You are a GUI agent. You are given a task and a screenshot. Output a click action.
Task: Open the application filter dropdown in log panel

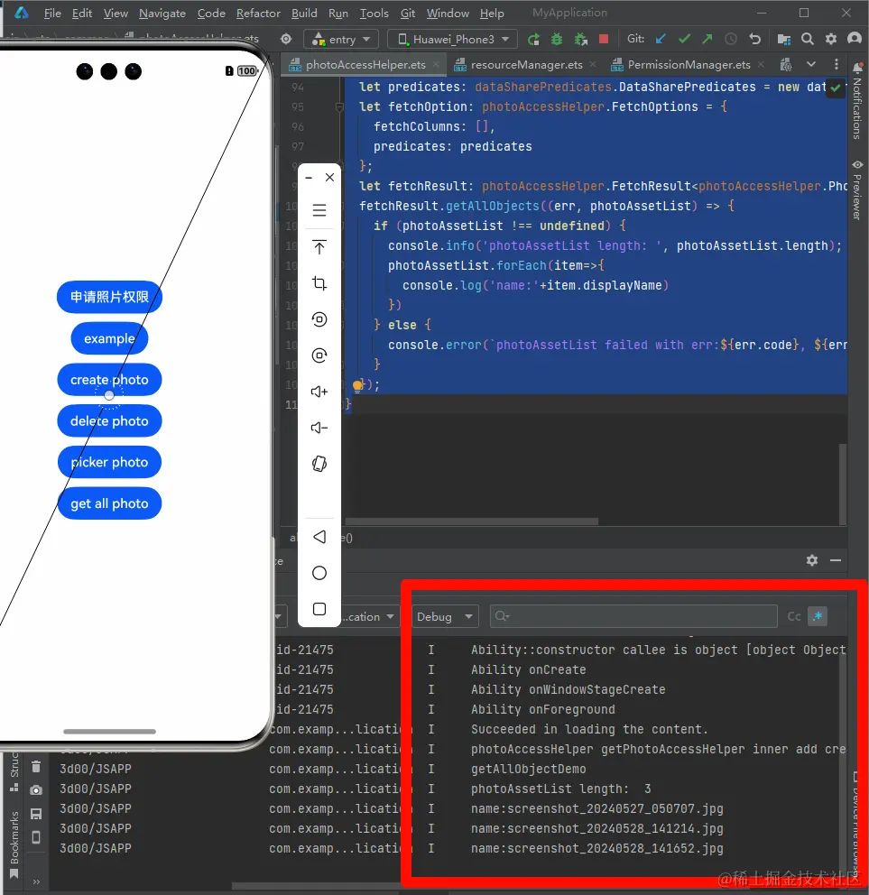[x=369, y=616]
